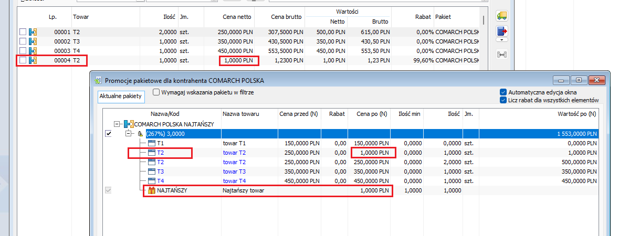The height and width of the screenshot is (236, 619).
Task: Sort by the 'Cena netto' column header
Action: pyautogui.click(x=237, y=17)
